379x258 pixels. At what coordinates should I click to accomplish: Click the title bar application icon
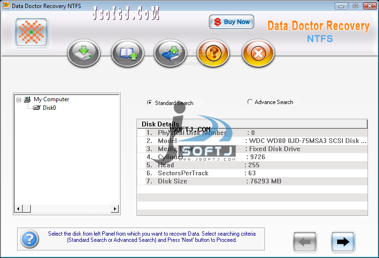point(6,6)
